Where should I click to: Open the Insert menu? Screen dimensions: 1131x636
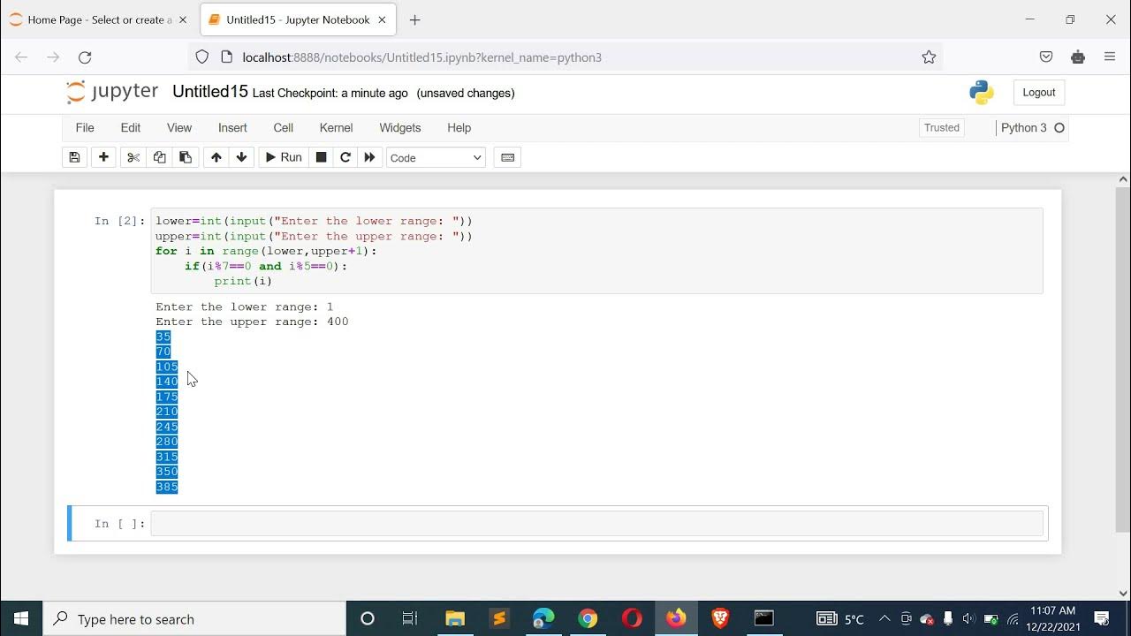click(x=232, y=128)
